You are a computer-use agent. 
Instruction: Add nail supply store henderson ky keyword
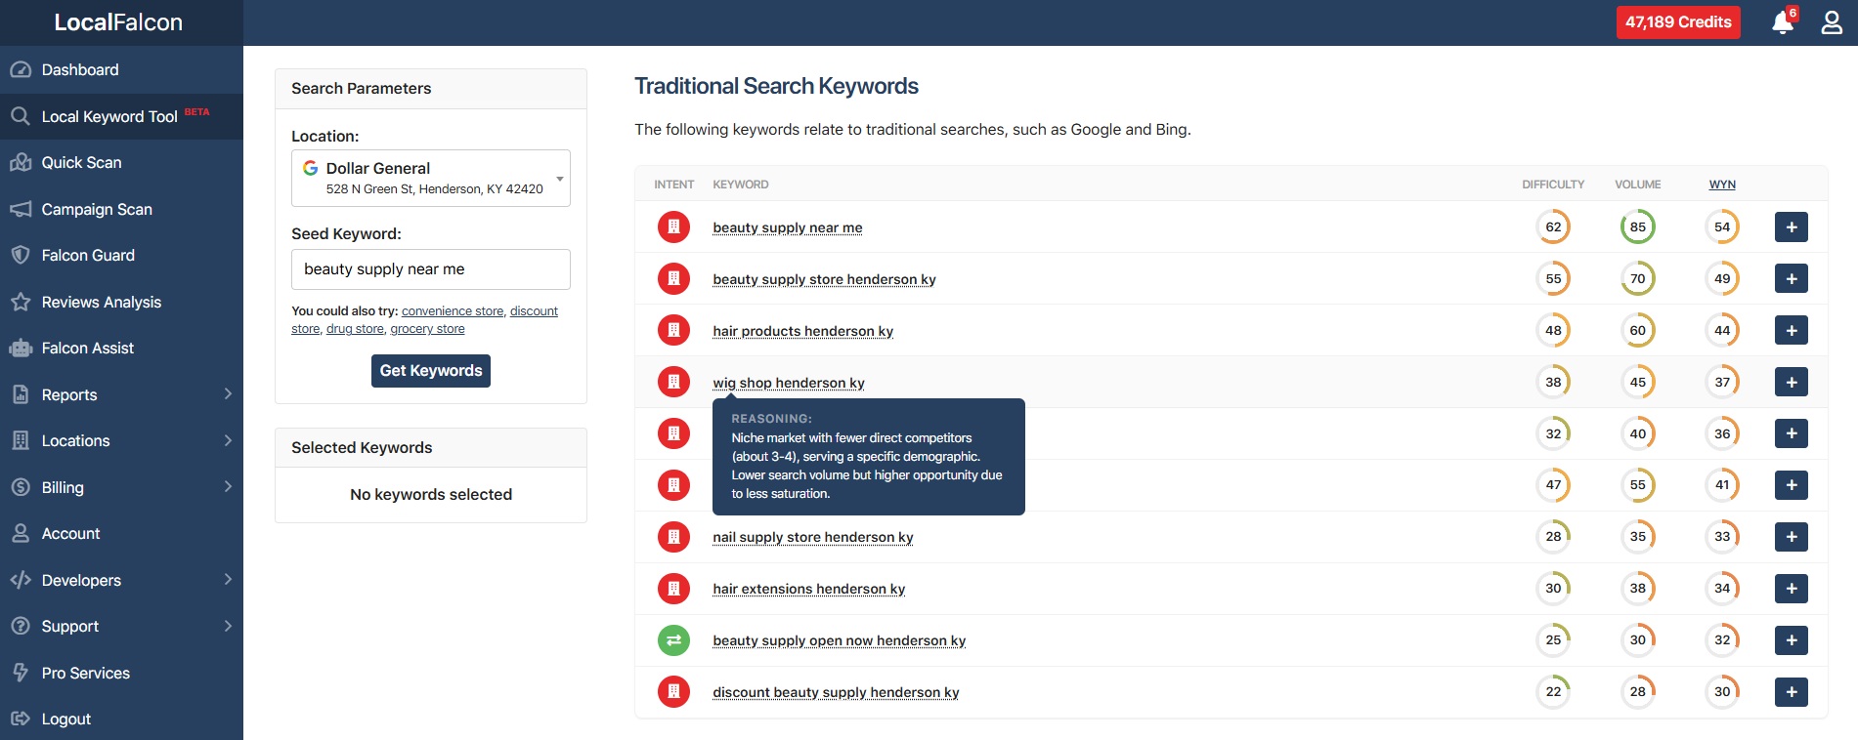(1791, 537)
